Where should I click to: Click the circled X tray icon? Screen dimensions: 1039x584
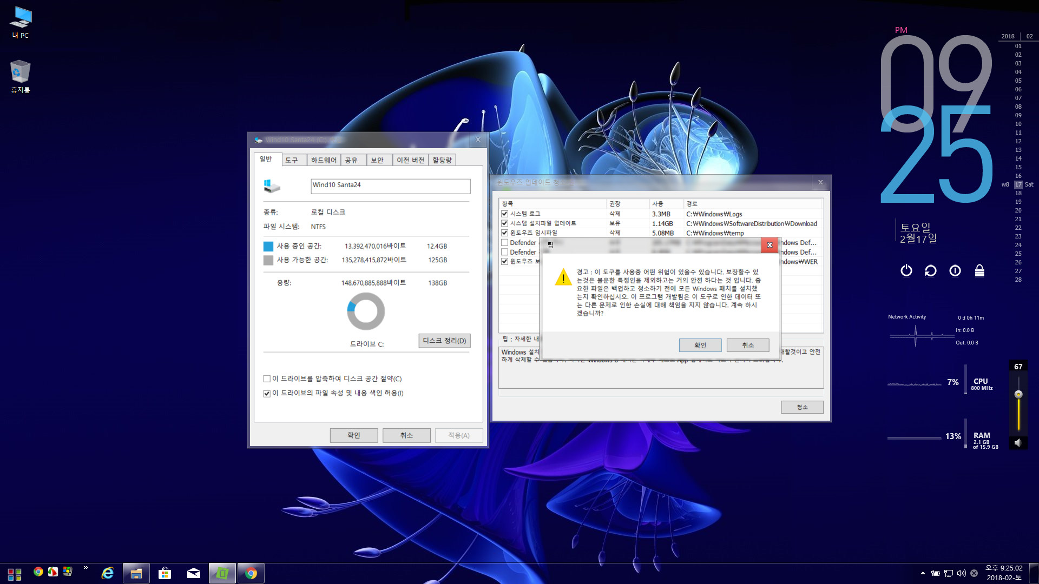(x=974, y=573)
